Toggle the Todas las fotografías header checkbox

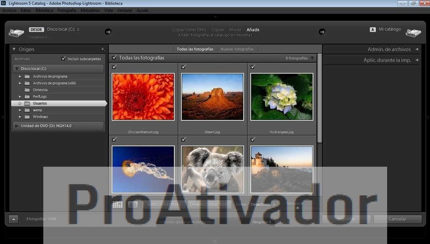tap(114, 58)
